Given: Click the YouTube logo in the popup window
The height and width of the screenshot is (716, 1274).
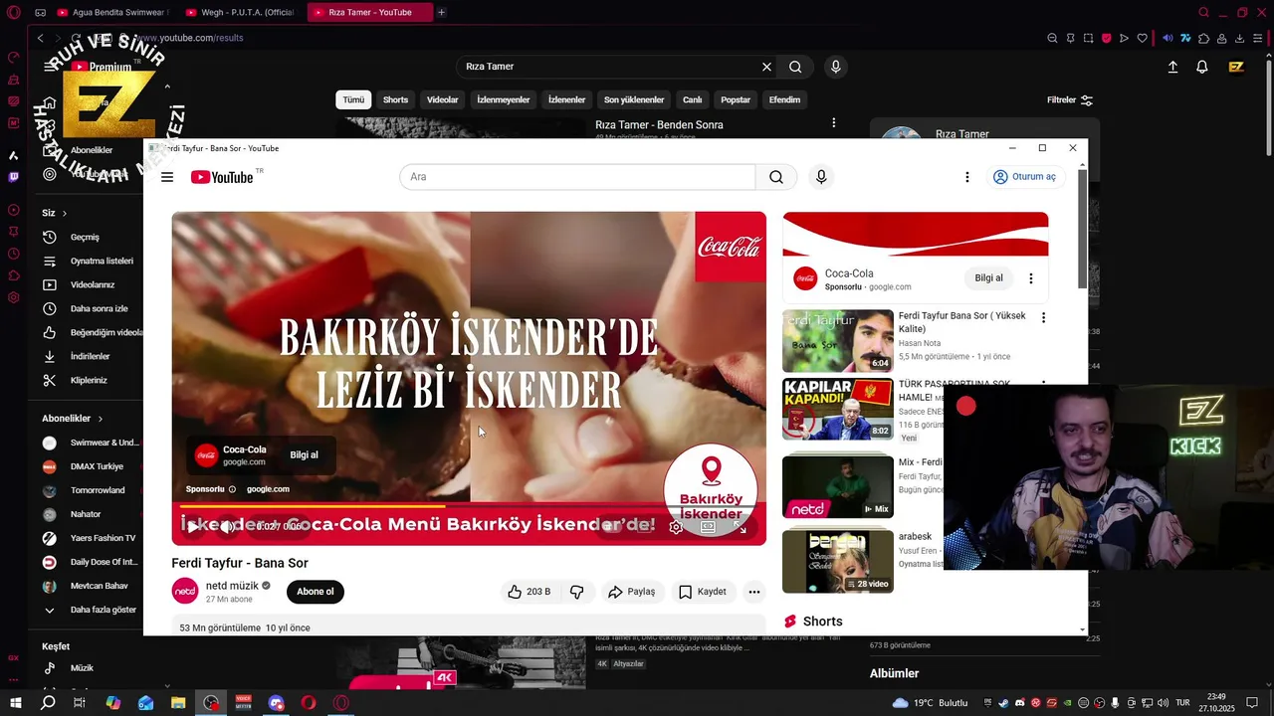Looking at the screenshot, I should [222, 177].
